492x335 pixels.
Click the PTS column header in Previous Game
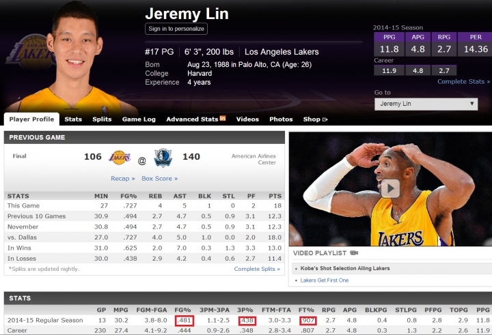click(x=275, y=196)
